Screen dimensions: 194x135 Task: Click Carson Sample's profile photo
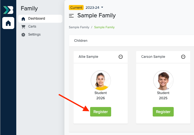click(163, 80)
